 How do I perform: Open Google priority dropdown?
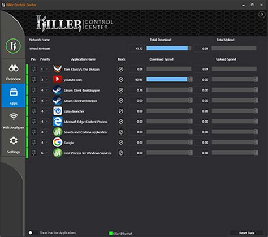[x=45, y=143]
